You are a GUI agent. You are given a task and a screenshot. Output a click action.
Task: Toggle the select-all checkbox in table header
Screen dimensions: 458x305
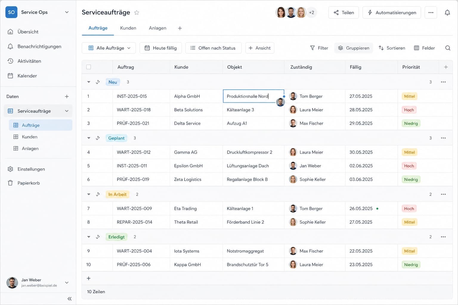[x=89, y=67]
